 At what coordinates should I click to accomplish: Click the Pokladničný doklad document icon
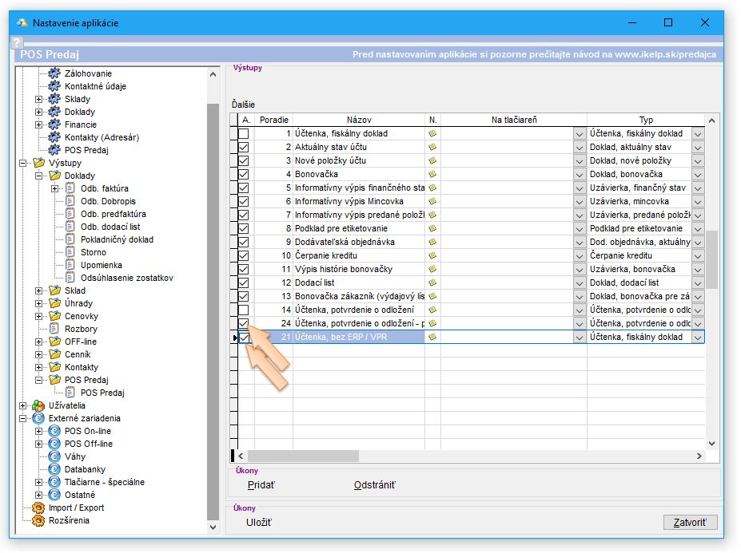click(x=70, y=239)
